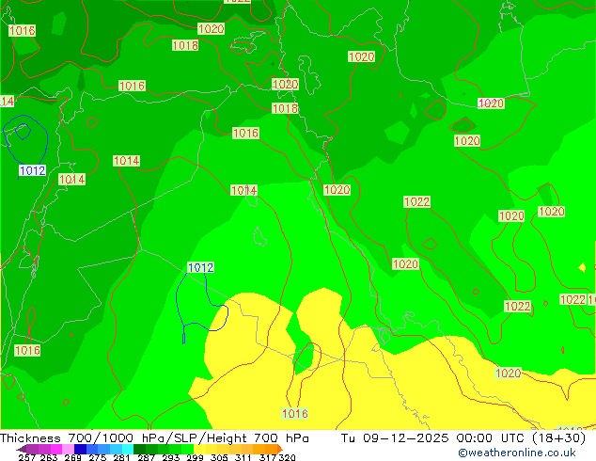The image size is (596, 461).
Task: Click the legend value 293
Action: [171, 457]
